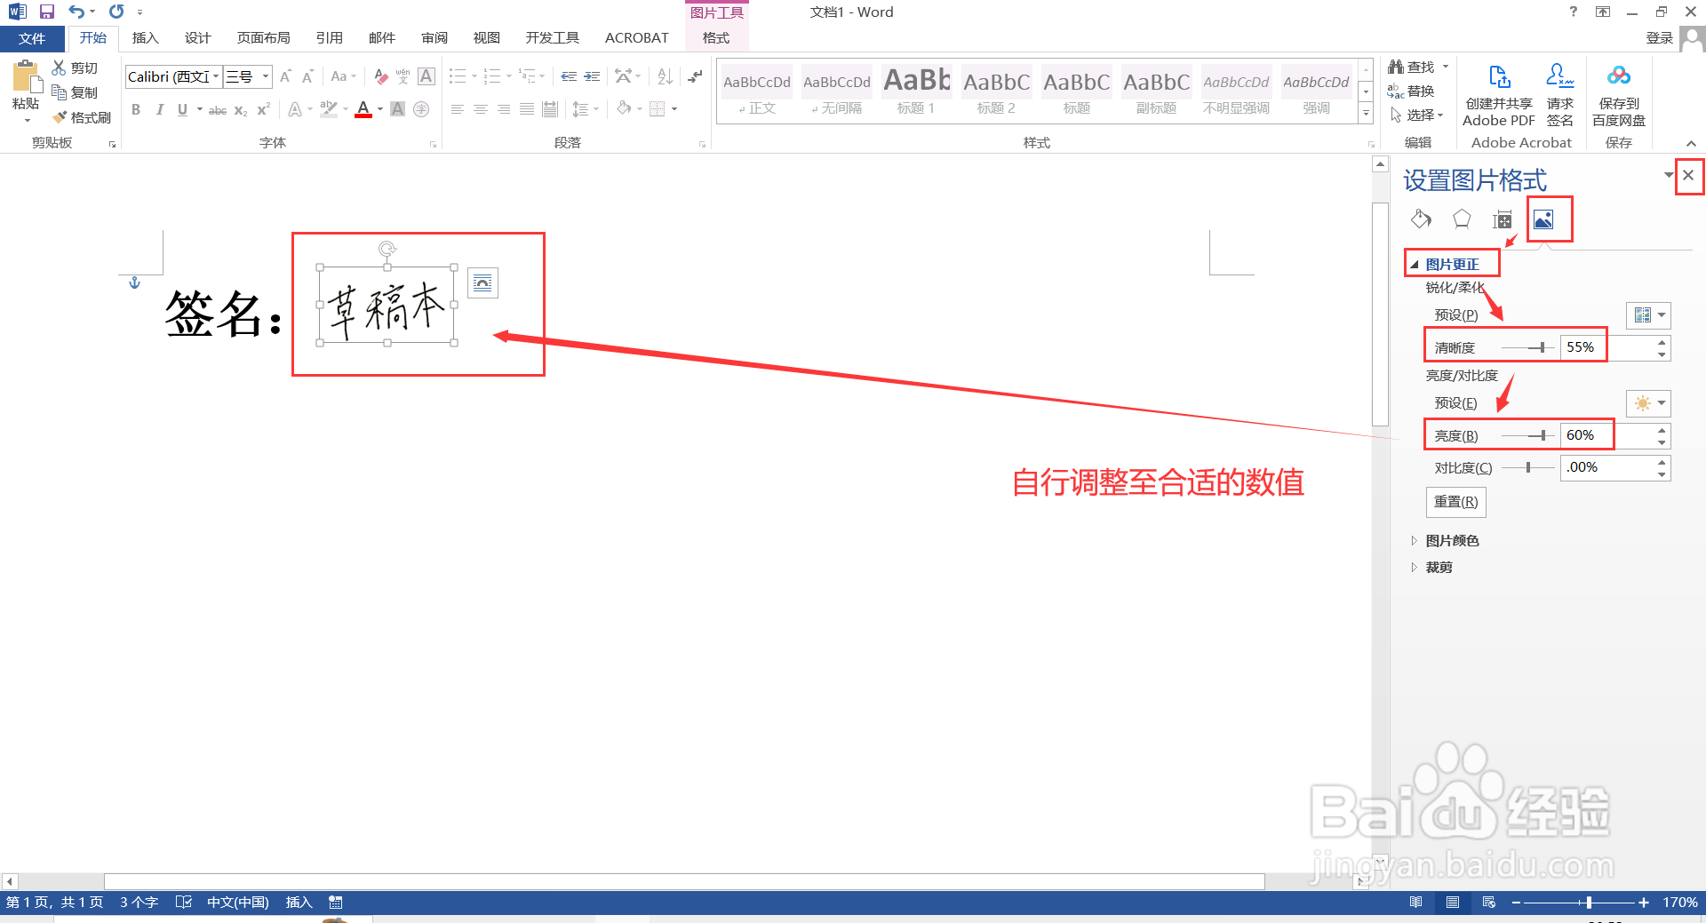Click the 55% sharpness input field
Image resolution: width=1706 pixels, height=923 pixels.
point(1582,346)
